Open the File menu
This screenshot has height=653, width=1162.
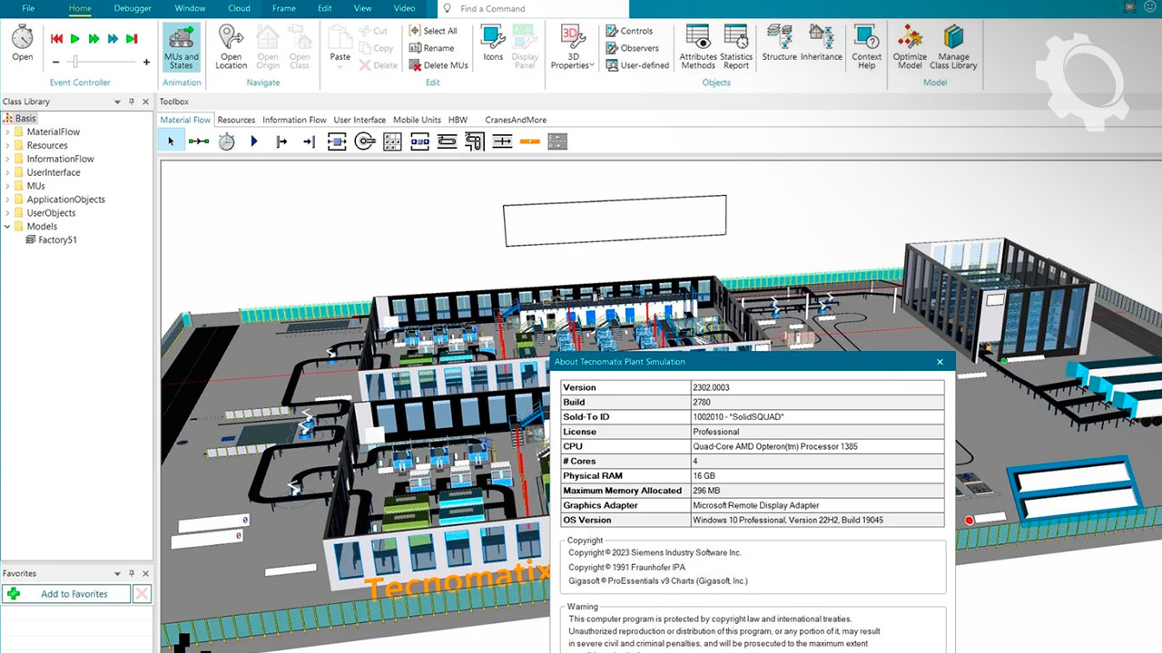pyautogui.click(x=29, y=8)
